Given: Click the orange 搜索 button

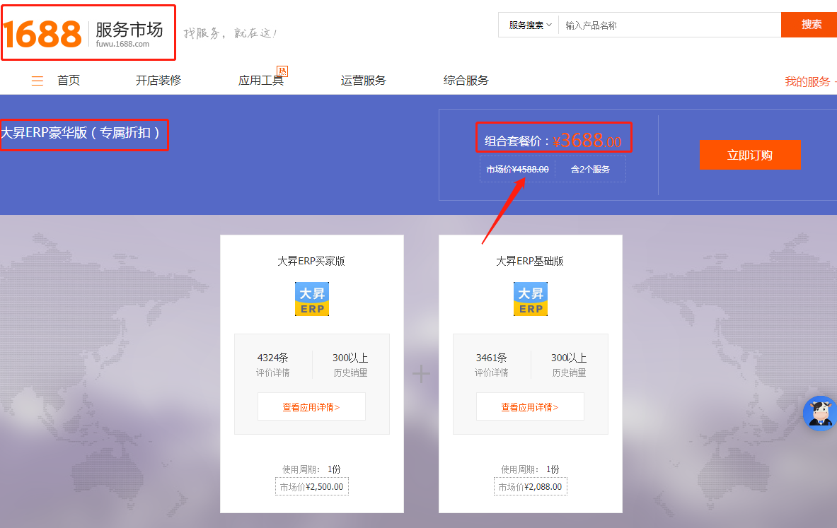Looking at the screenshot, I should click(809, 25).
